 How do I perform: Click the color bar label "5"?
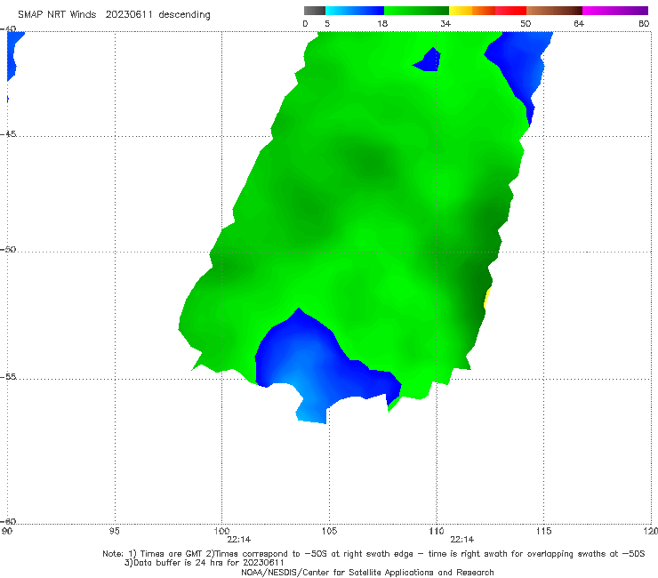327,24
